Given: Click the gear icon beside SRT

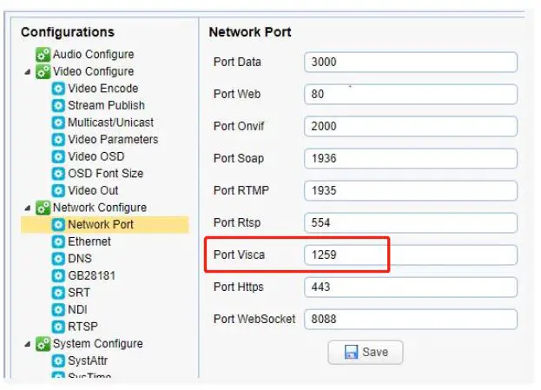Looking at the screenshot, I should 58,293.
